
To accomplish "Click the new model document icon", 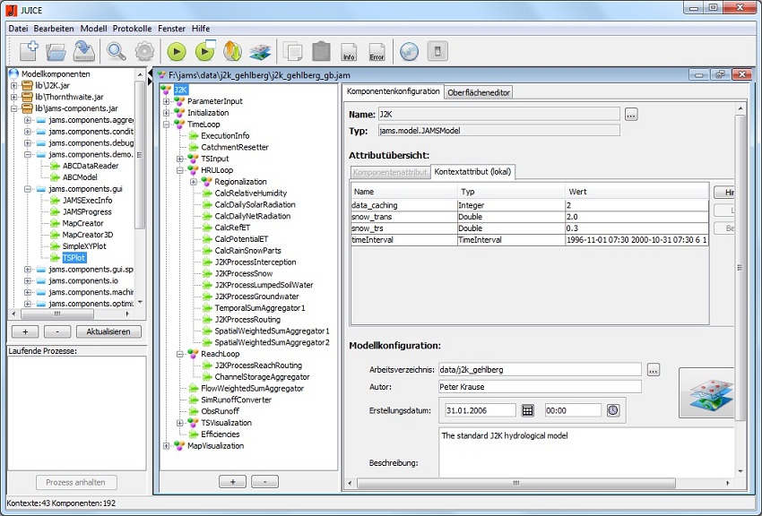I will (x=28, y=51).
